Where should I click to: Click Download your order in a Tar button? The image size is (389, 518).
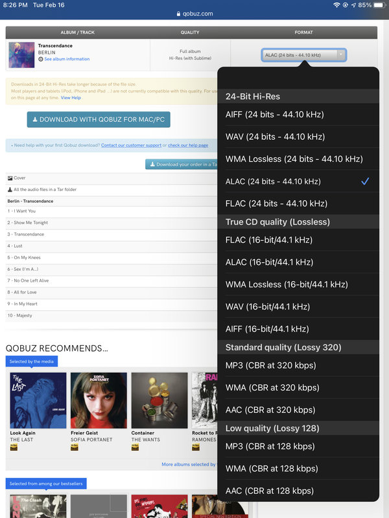[182, 164]
